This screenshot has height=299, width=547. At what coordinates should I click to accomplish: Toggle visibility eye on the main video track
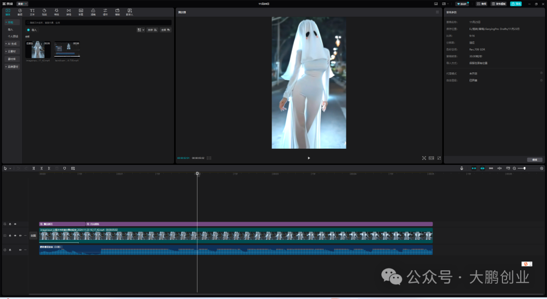[x=15, y=235]
